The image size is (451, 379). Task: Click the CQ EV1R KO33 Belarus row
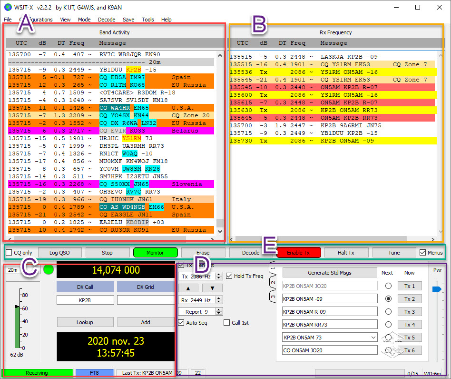(x=111, y=131)
